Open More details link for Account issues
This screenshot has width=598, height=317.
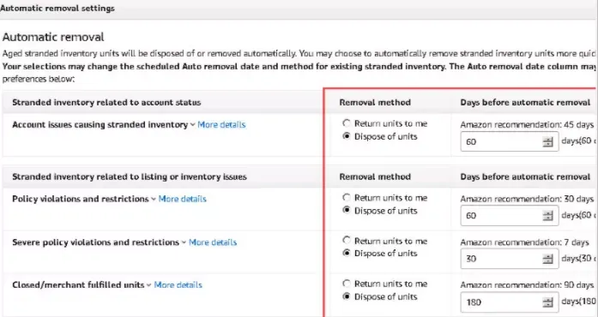221,125
